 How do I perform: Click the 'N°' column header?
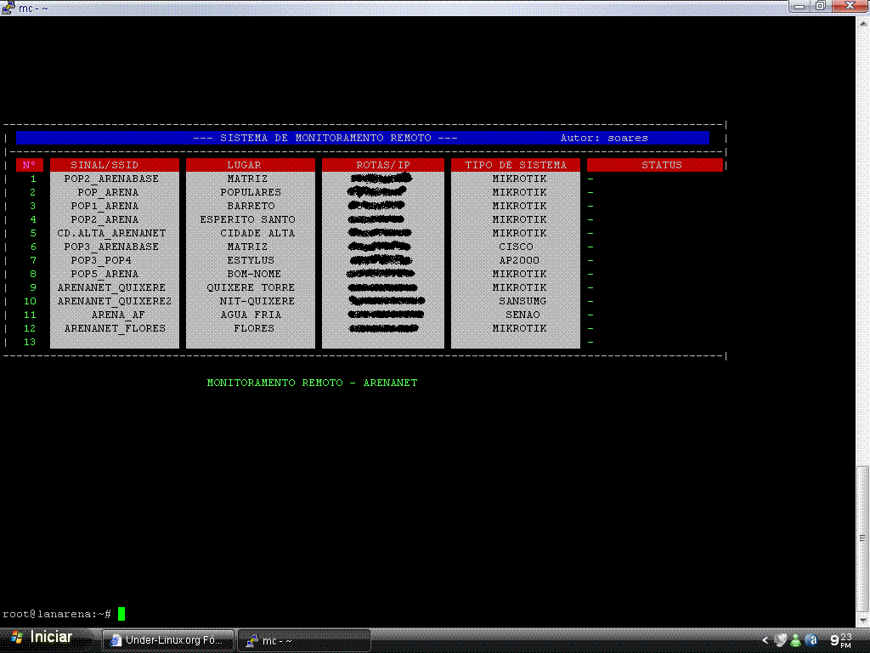30,165
